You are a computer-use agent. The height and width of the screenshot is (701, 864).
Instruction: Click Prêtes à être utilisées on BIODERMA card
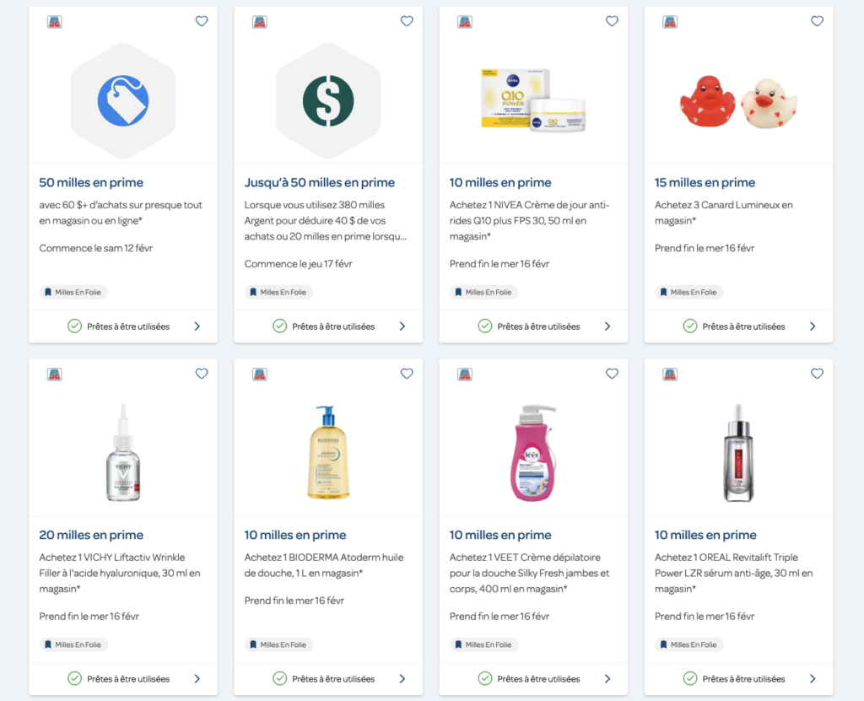333,678
